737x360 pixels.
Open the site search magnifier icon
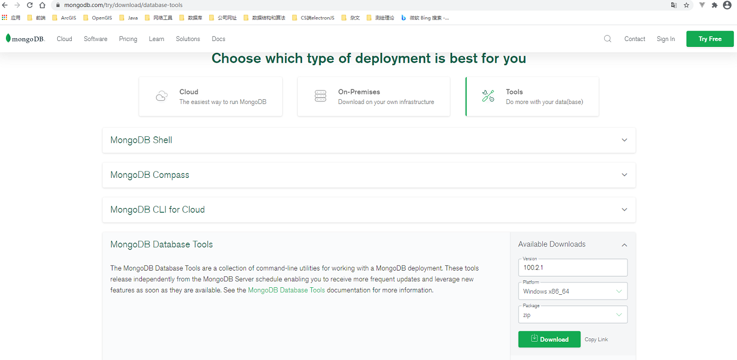[x=608, y=39]
